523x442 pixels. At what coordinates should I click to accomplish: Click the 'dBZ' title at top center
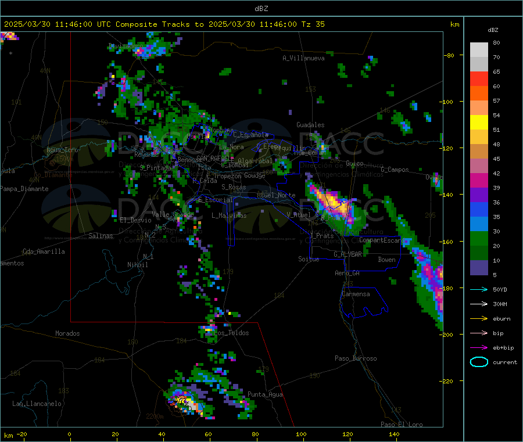(x=261, y=9)
